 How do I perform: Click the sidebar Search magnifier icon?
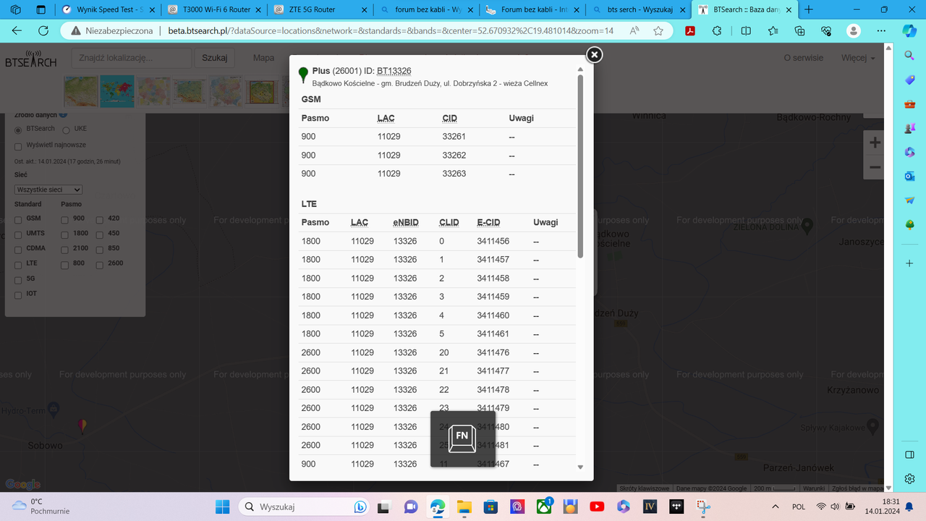pyautogui.click(x=909, y=56)
